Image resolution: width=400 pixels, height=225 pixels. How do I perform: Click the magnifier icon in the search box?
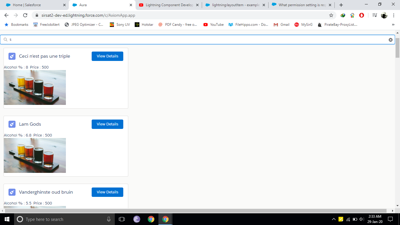coord(6,40)
